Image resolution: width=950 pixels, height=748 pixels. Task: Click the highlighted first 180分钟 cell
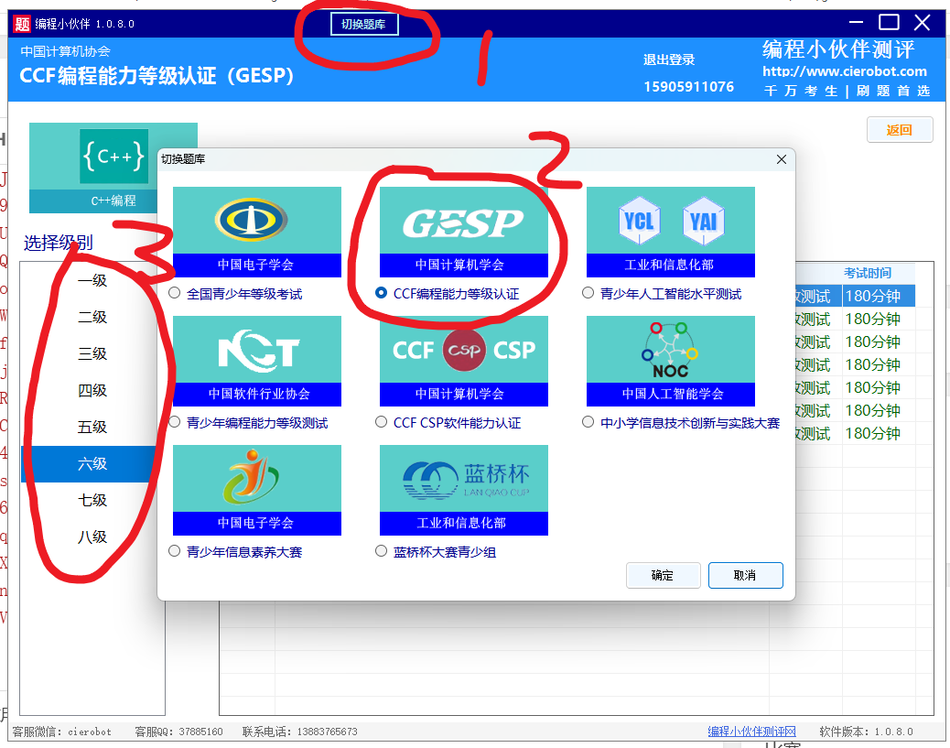pyautogui.click(x=879, y=297)
